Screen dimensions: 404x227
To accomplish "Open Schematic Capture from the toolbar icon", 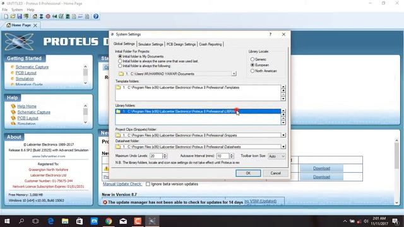I will 41,16.
